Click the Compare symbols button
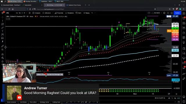This screenshot has width=186, height=104. tap(36, 13)
